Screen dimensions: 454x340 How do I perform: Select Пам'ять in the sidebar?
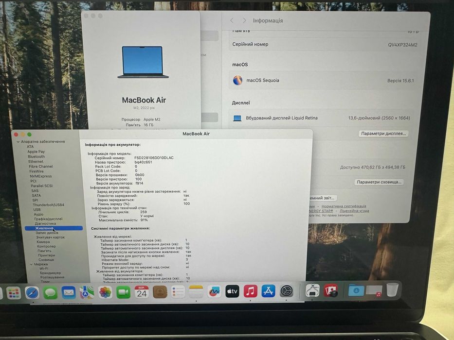pyautogui.click(x=44, y=251)
